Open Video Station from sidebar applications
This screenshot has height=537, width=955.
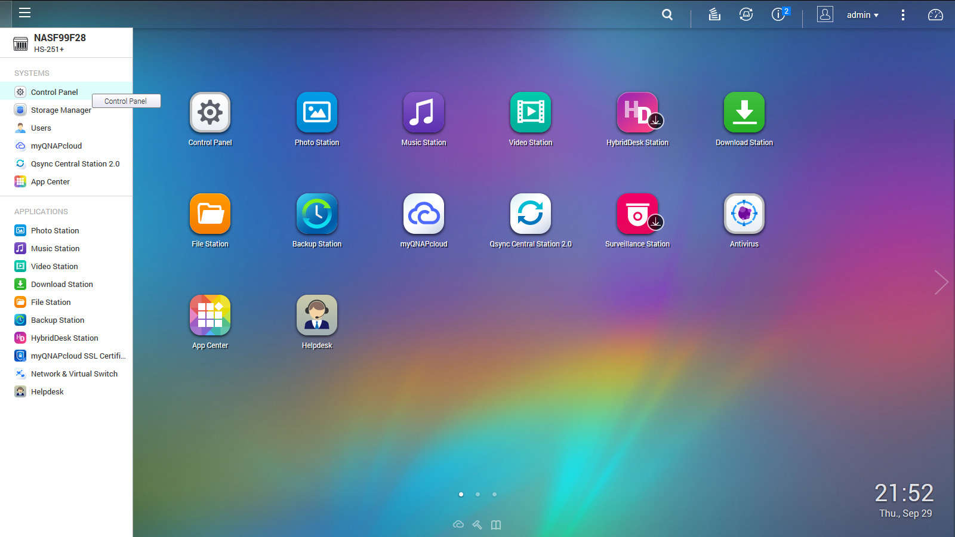pos(66,266)
